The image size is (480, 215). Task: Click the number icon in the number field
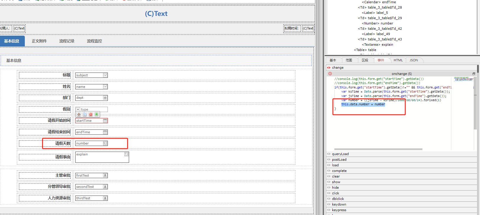click(105, 143)
